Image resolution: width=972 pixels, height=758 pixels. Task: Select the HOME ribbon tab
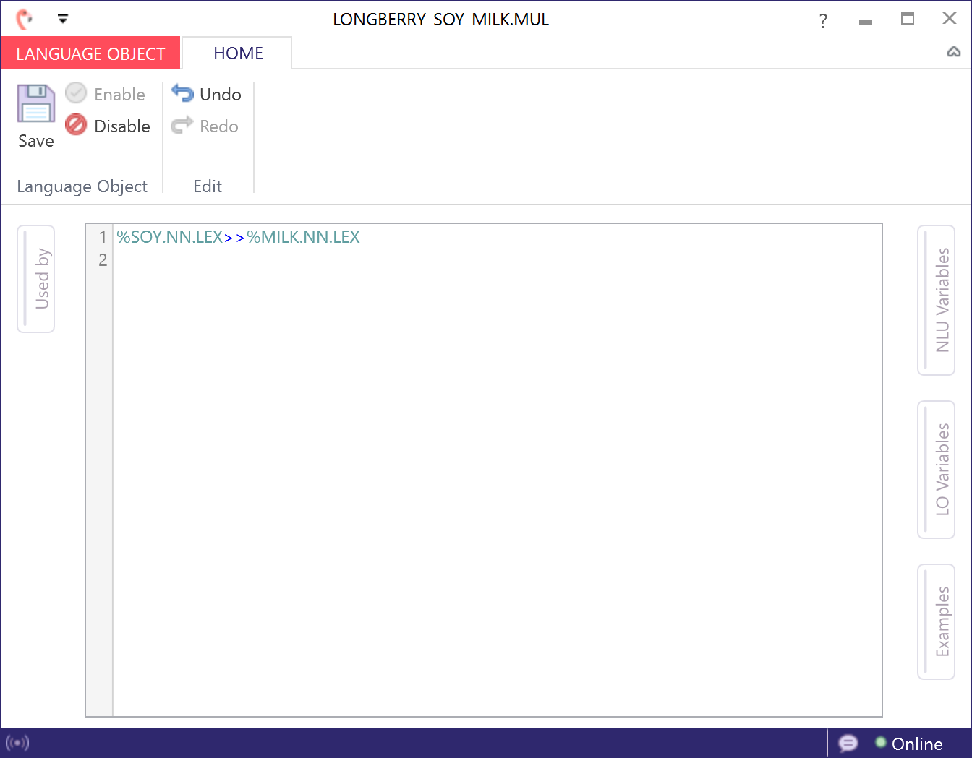[x=238, y=53]
